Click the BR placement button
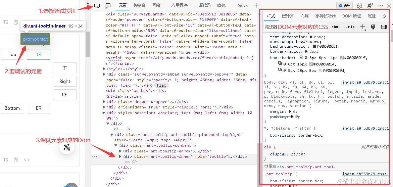This screenshot has height=187, width=393. [x=39, y=108]
